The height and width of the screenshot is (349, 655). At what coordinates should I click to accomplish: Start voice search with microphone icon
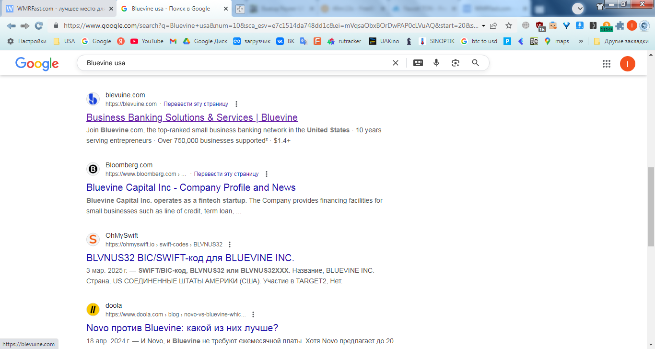tap(436, 63)
